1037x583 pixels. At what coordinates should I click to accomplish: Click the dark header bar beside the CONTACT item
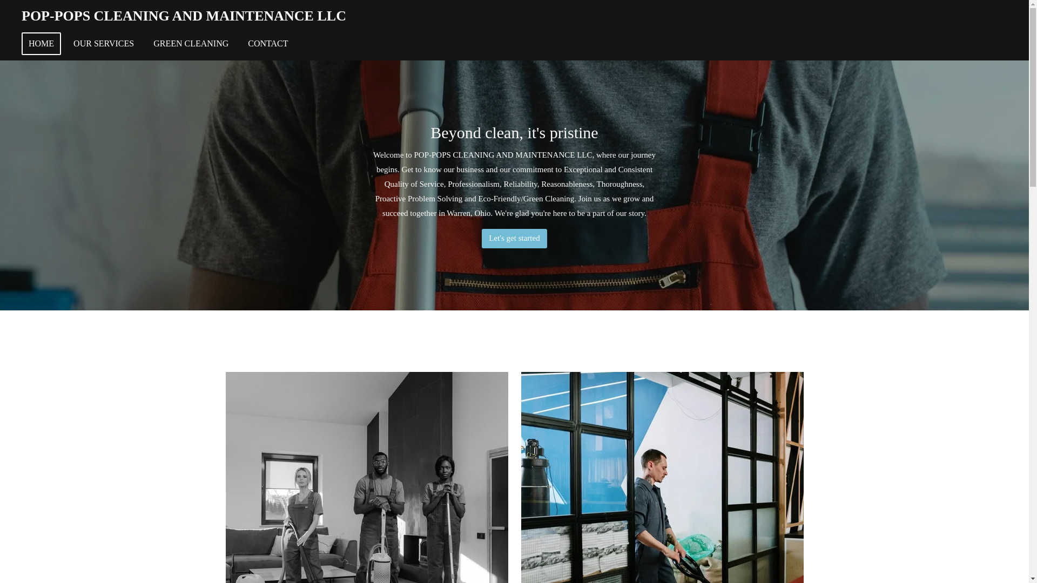(x=648, y=44)
